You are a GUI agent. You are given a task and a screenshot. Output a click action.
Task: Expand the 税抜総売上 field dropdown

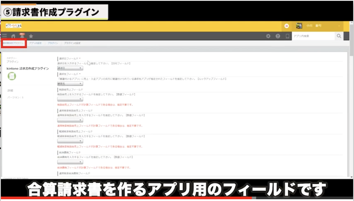(70, 99)
